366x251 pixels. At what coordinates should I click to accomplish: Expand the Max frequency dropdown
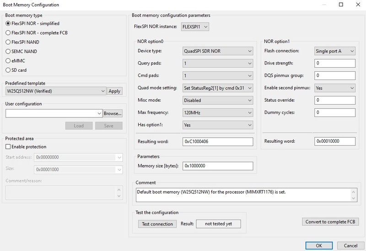(217, 112)
